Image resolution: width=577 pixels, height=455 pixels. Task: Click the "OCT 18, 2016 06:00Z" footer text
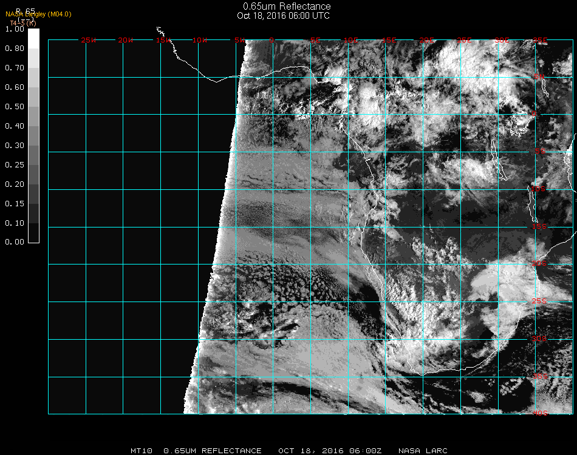pyautogui.click(x=330, y=451)
